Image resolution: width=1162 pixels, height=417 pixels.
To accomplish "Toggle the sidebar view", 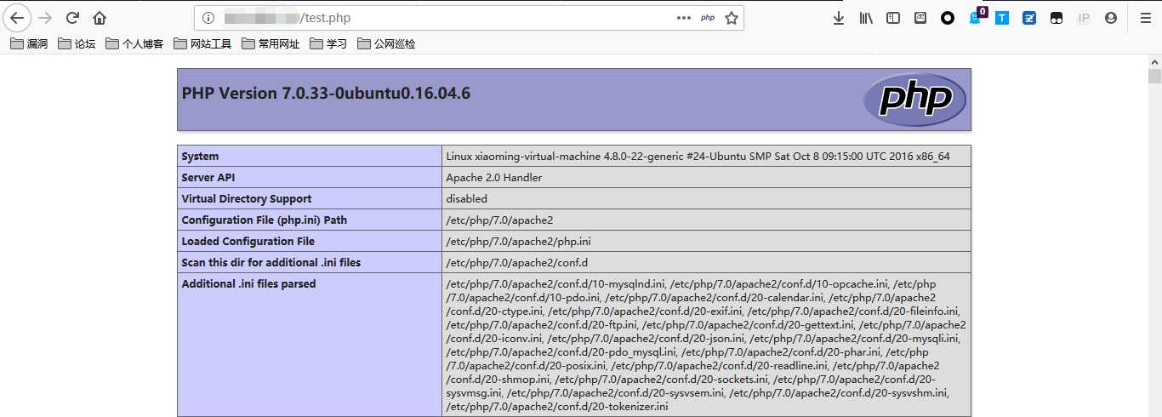I will click(893, 18).
